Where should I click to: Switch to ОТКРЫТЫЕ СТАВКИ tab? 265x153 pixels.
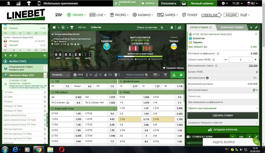click(x=232, y=27)
